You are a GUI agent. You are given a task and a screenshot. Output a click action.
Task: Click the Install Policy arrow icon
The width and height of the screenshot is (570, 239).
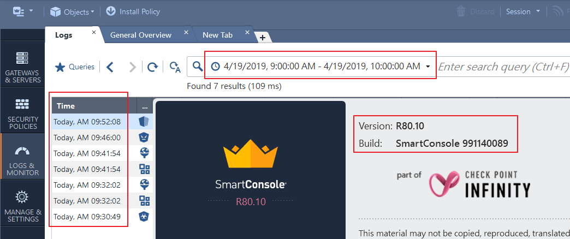(110, 11)
